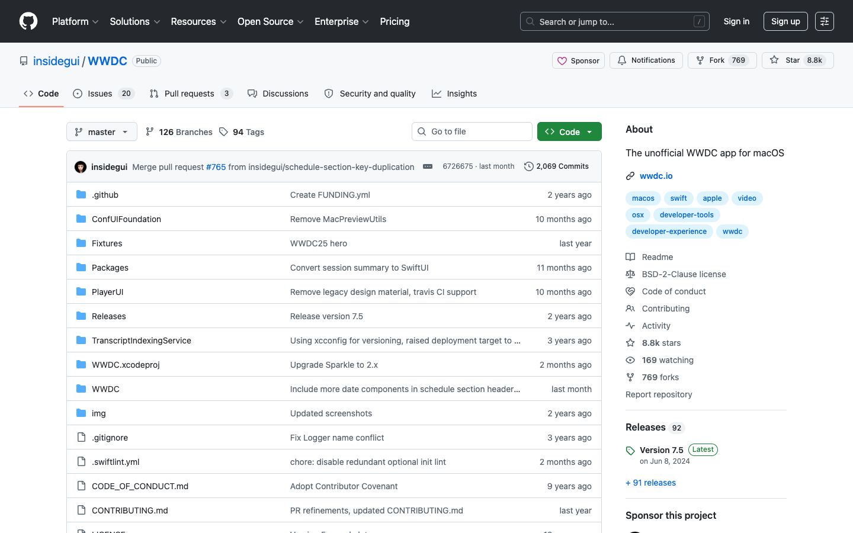The image size is (853, 533).
Task: Open the .swiftlint.yml file
Action: (116, 462)
